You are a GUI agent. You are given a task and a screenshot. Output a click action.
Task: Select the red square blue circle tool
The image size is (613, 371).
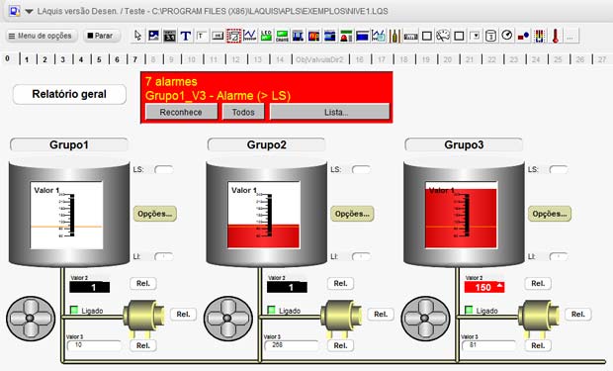point(523,36)
